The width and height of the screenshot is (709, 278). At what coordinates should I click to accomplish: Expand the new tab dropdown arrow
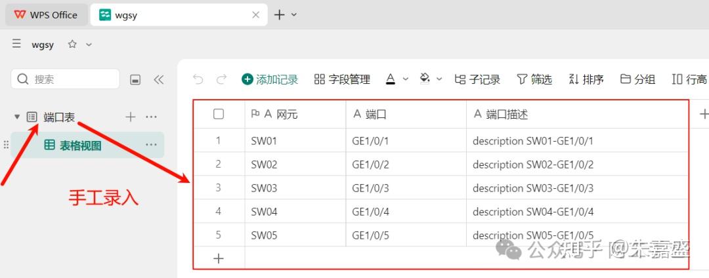pos(294,15)
